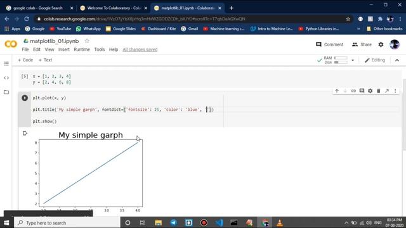Open the YouTube bookmark
This screenshot has width=406, height=228.
coord(60,28)
